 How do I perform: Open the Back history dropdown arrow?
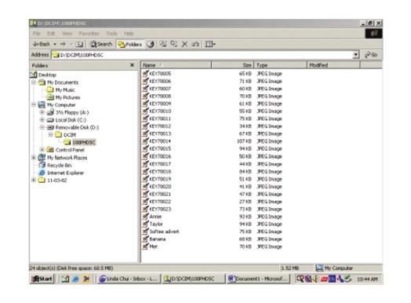tap(55, 44)
